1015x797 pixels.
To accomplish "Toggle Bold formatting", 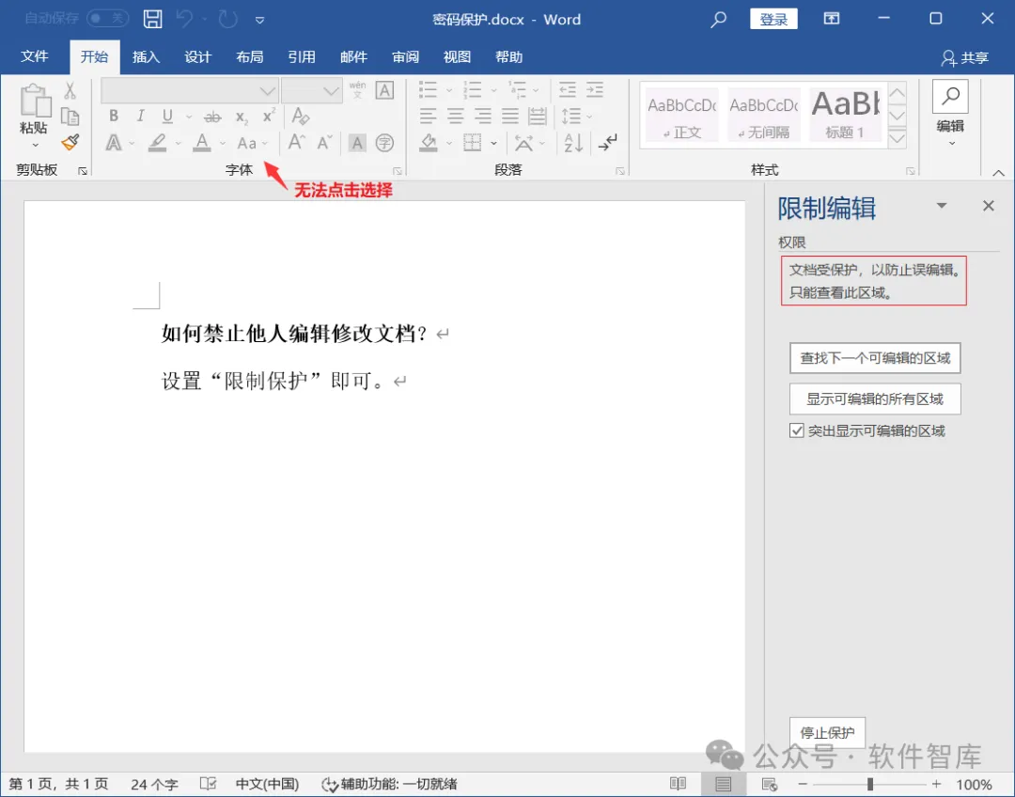I will 114,116.
